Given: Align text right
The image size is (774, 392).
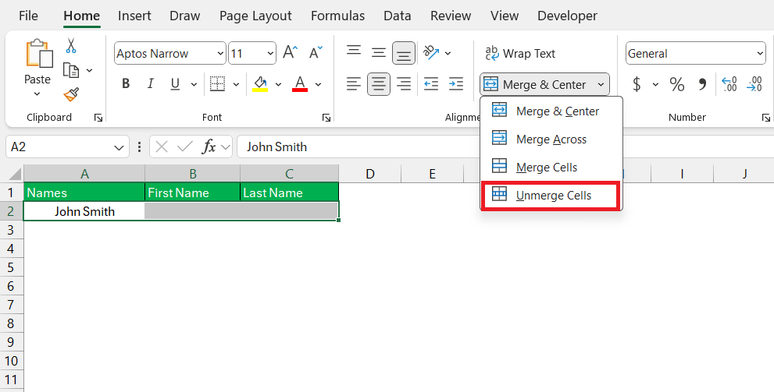Looking at the screenshot, I should point(404,84).
